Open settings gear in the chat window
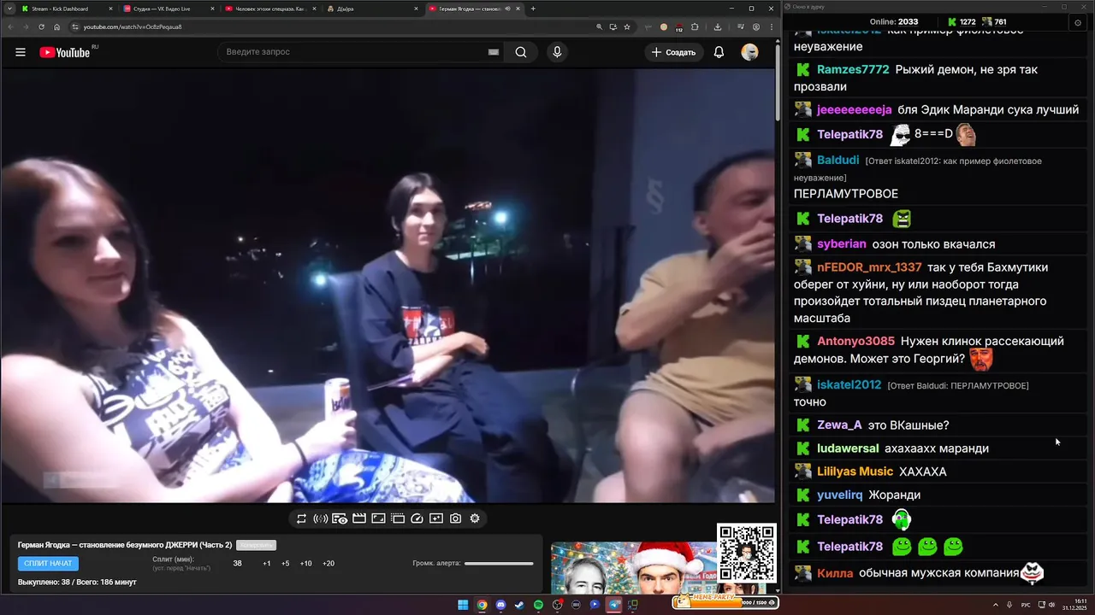This screenshot has width=1095, height=615. [x=1078, y=22]
